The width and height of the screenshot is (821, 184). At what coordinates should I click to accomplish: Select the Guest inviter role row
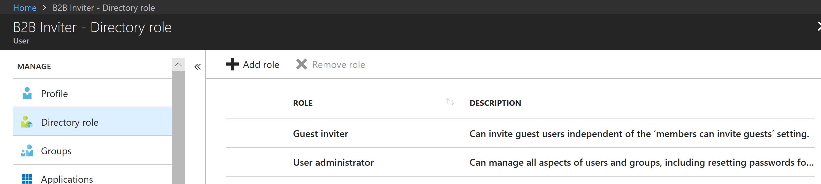[x=320, y=134]
